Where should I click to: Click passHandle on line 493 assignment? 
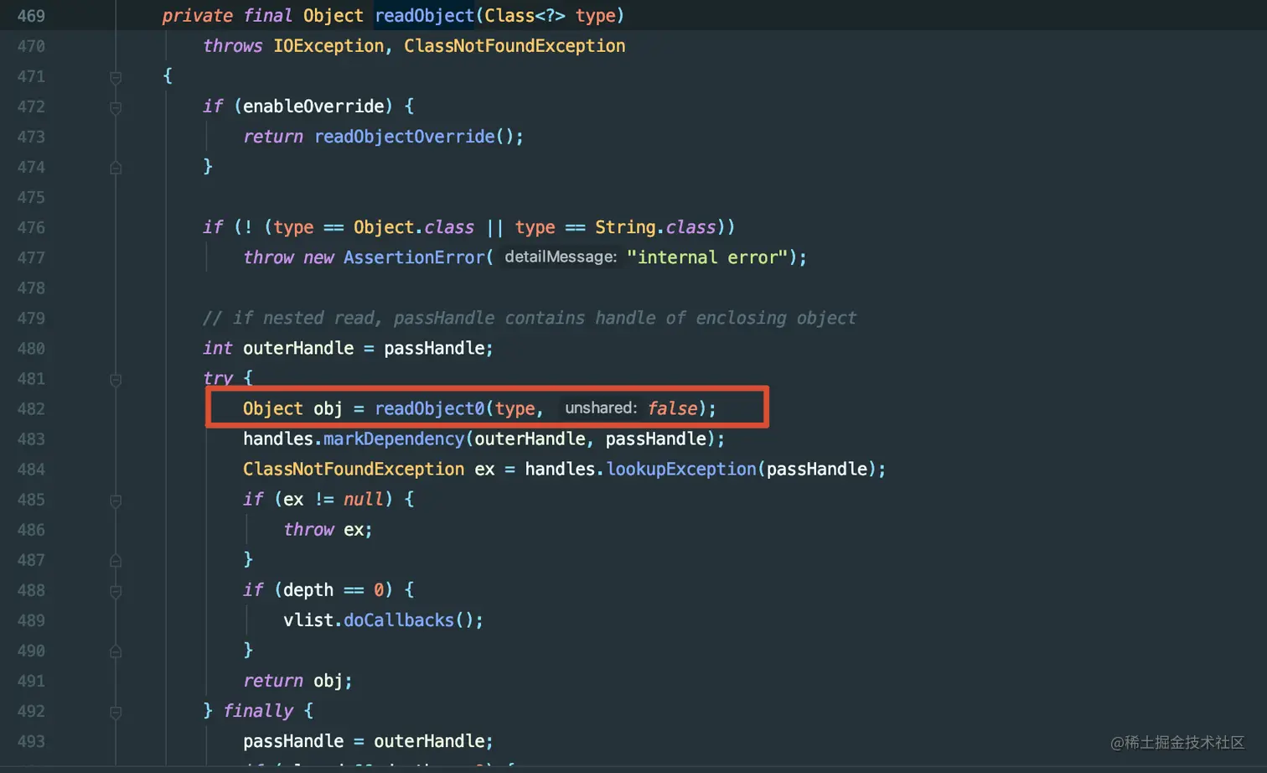point(293,741)
